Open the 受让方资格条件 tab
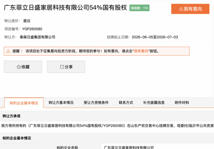Viewport: 214px width, 149px height. tap(96, 103)
